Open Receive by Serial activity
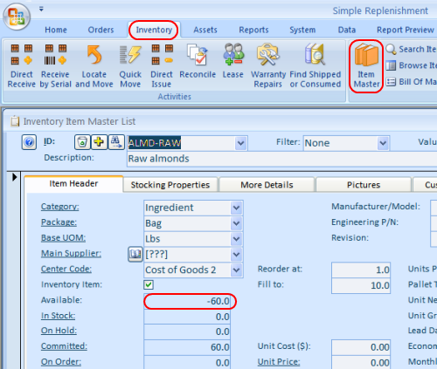The height and width of the screenshot is (369, 437). 55,65
